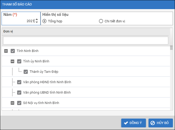Uncheck the Tỉnh Ninh Bình checkbox
Image resolution: width=175 pixels, height=130 pixels.
pyautogui.click(x=13, y=51)
